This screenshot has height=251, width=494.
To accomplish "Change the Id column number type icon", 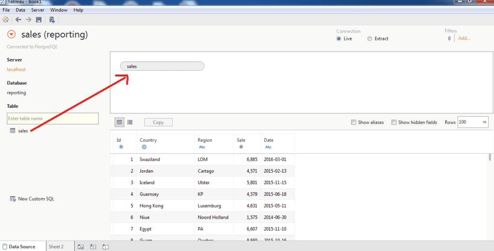I will (121, 147).
